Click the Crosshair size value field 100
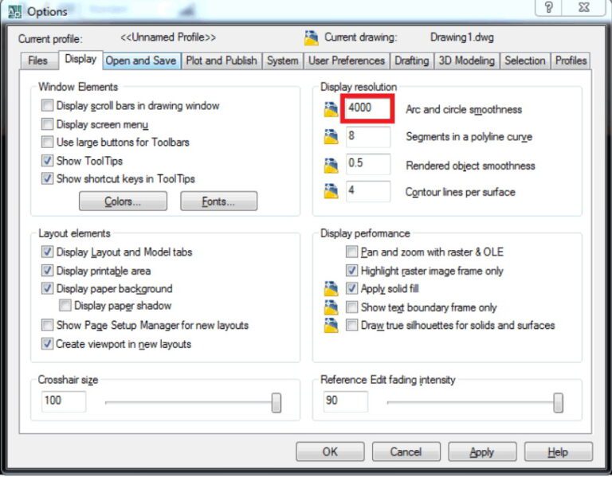Screen dimensions: 612x477 64,401
